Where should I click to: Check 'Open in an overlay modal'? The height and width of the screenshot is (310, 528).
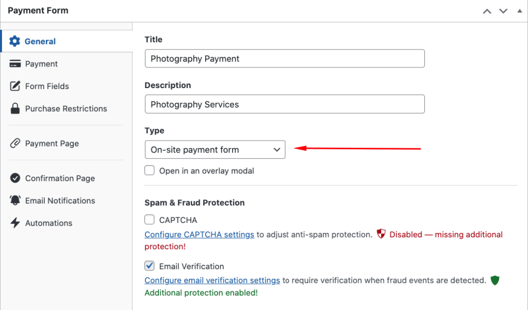[150, 170]
